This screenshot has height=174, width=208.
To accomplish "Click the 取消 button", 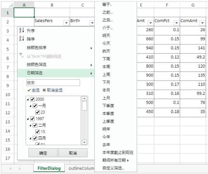I will coord(73,153).
